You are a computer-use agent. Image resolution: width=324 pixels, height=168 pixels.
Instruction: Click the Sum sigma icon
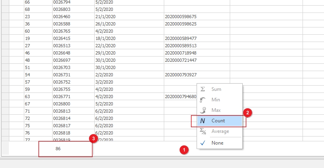click(x=203, y=89)
